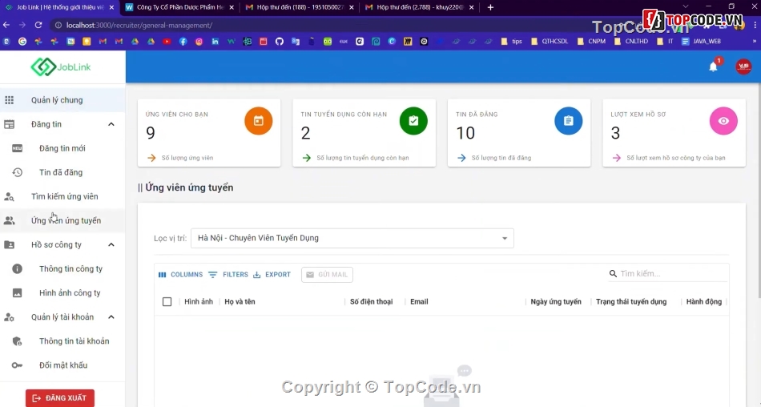Click the history clock icon beside Tin đã đăng
Screen dimensions: 761x407
tap(17, 172)
